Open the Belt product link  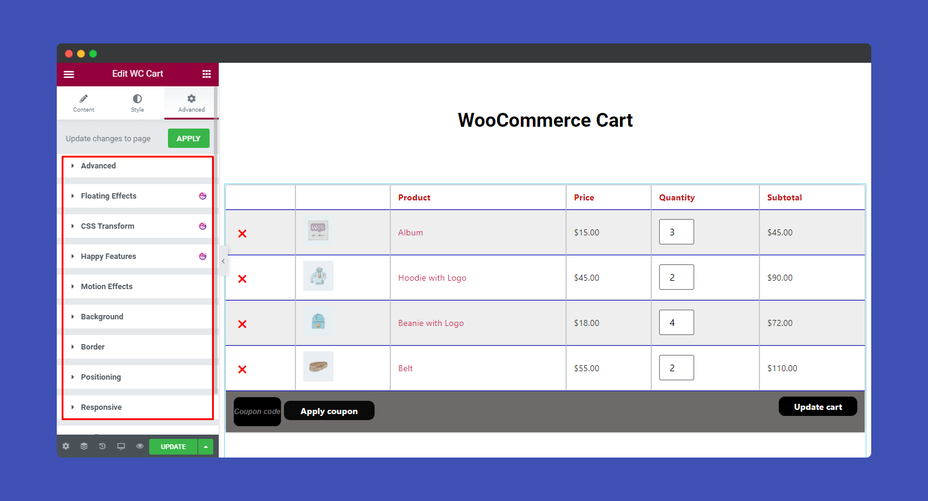coord(405,368)
